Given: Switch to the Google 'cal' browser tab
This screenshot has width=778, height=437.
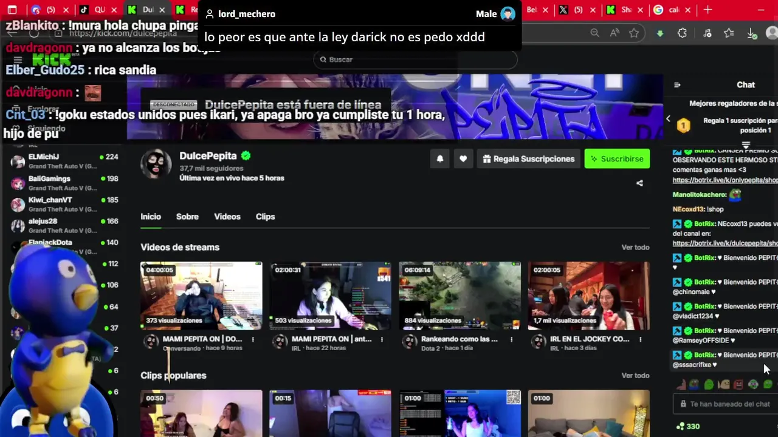Looking at the screenshot, I should (673, 10).
